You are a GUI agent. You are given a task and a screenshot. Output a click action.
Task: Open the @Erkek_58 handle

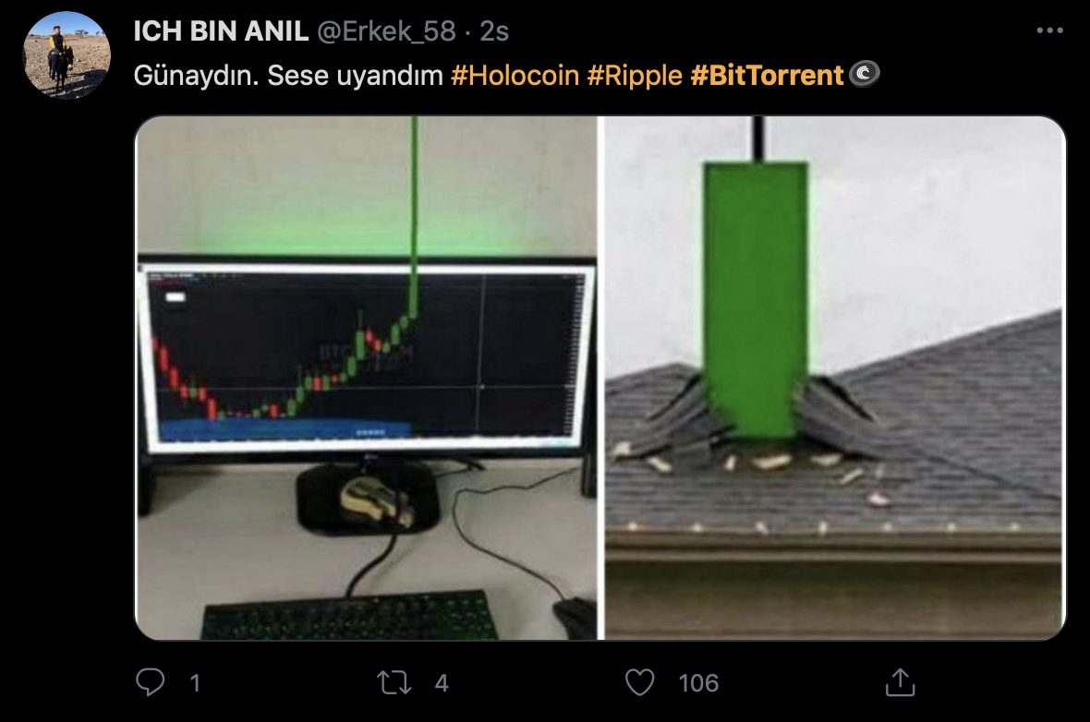pyautogui.click(x=386, y=31)
